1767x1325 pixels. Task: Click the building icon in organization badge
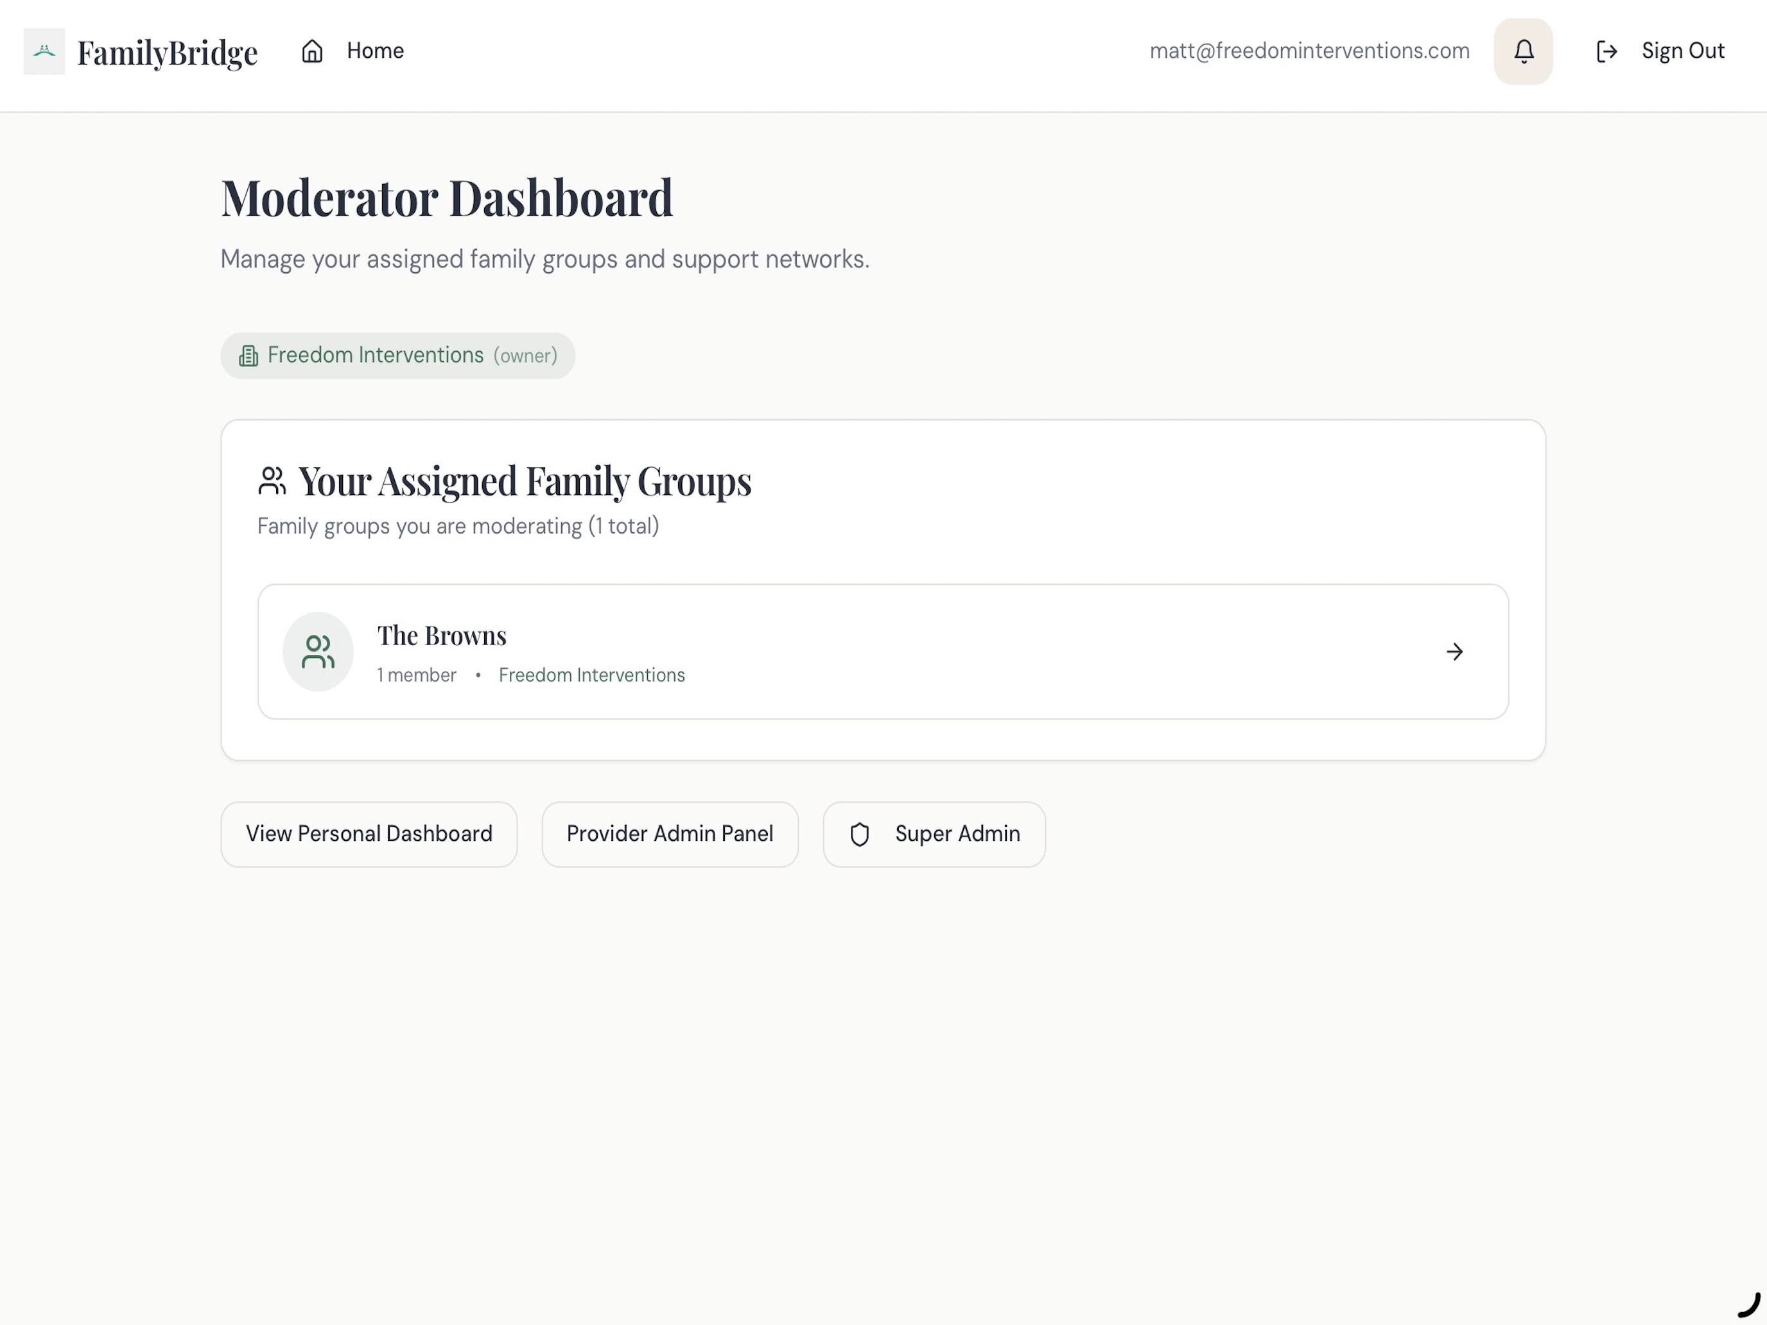tap(248, 356)
